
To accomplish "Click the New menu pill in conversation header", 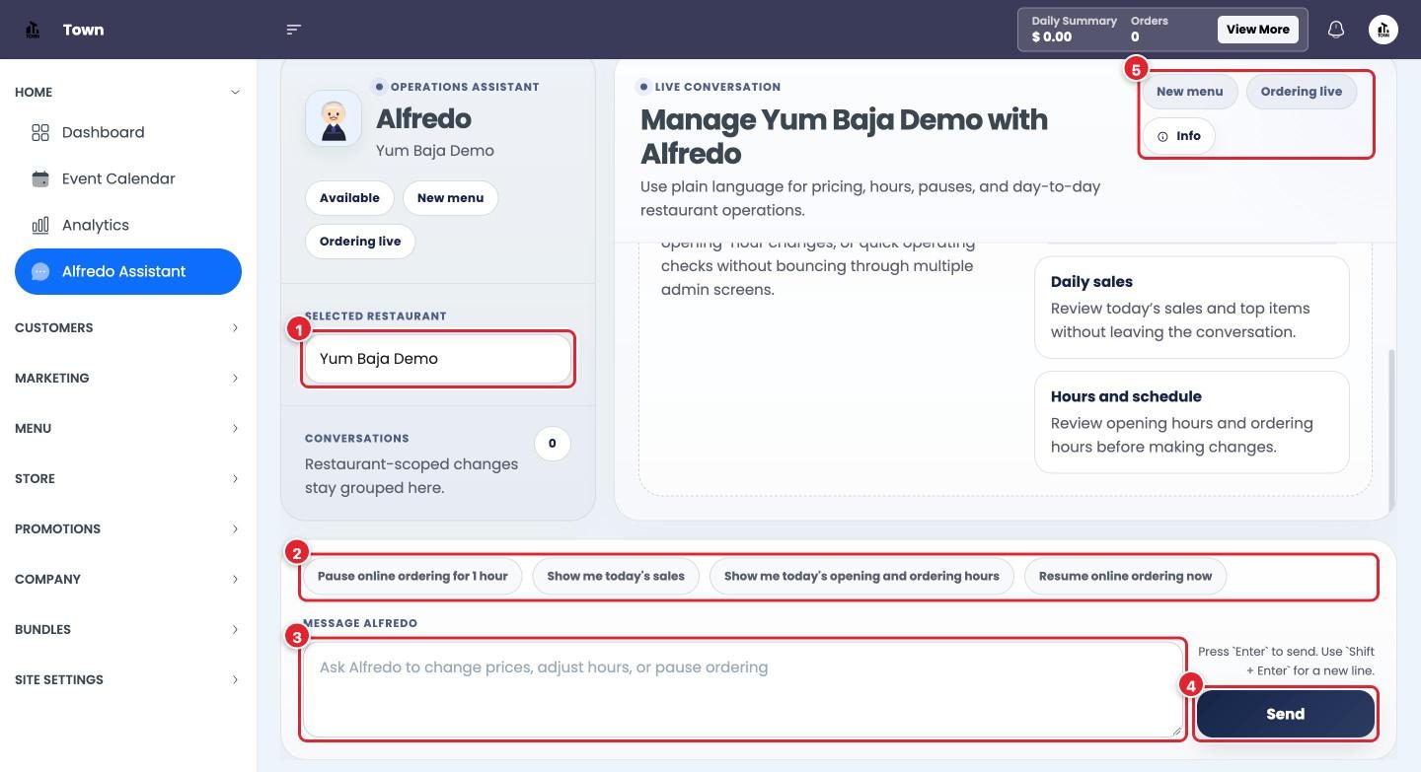I will [1189, 92].
